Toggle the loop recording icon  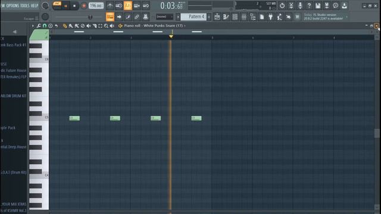click(145, 5)
